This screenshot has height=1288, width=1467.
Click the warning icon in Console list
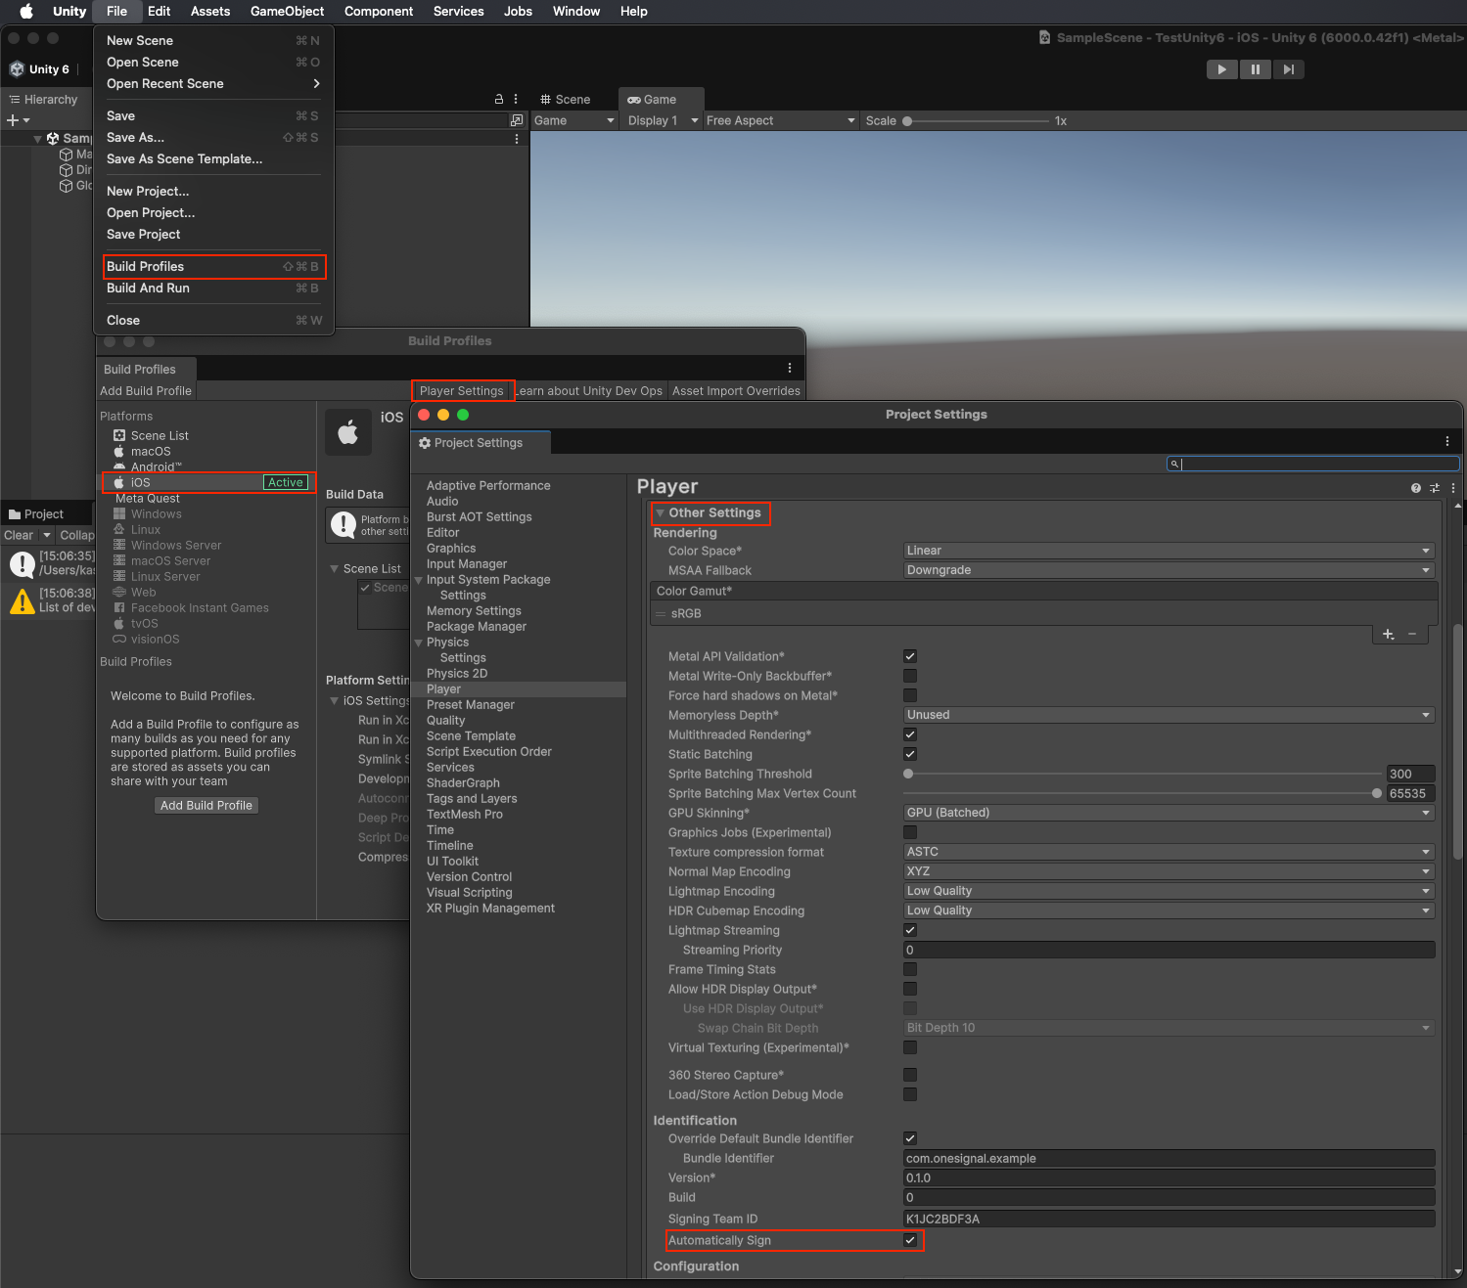click(22, 600)
